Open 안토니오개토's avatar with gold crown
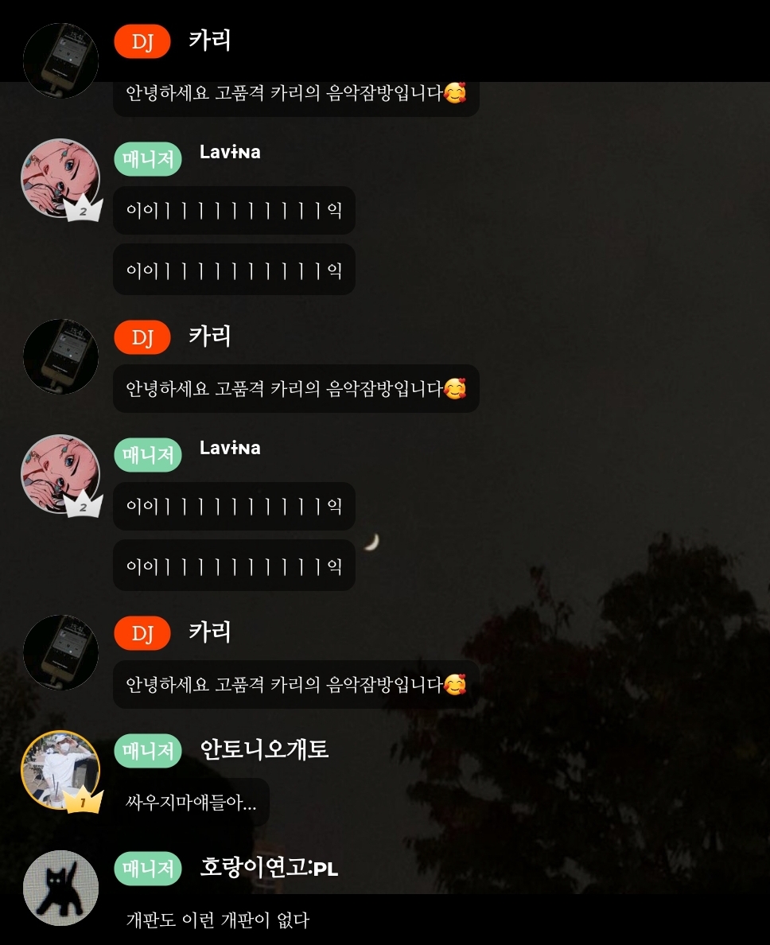Image resolution: width=770 pixels, height=945 pixels. [x=60, y=770]
